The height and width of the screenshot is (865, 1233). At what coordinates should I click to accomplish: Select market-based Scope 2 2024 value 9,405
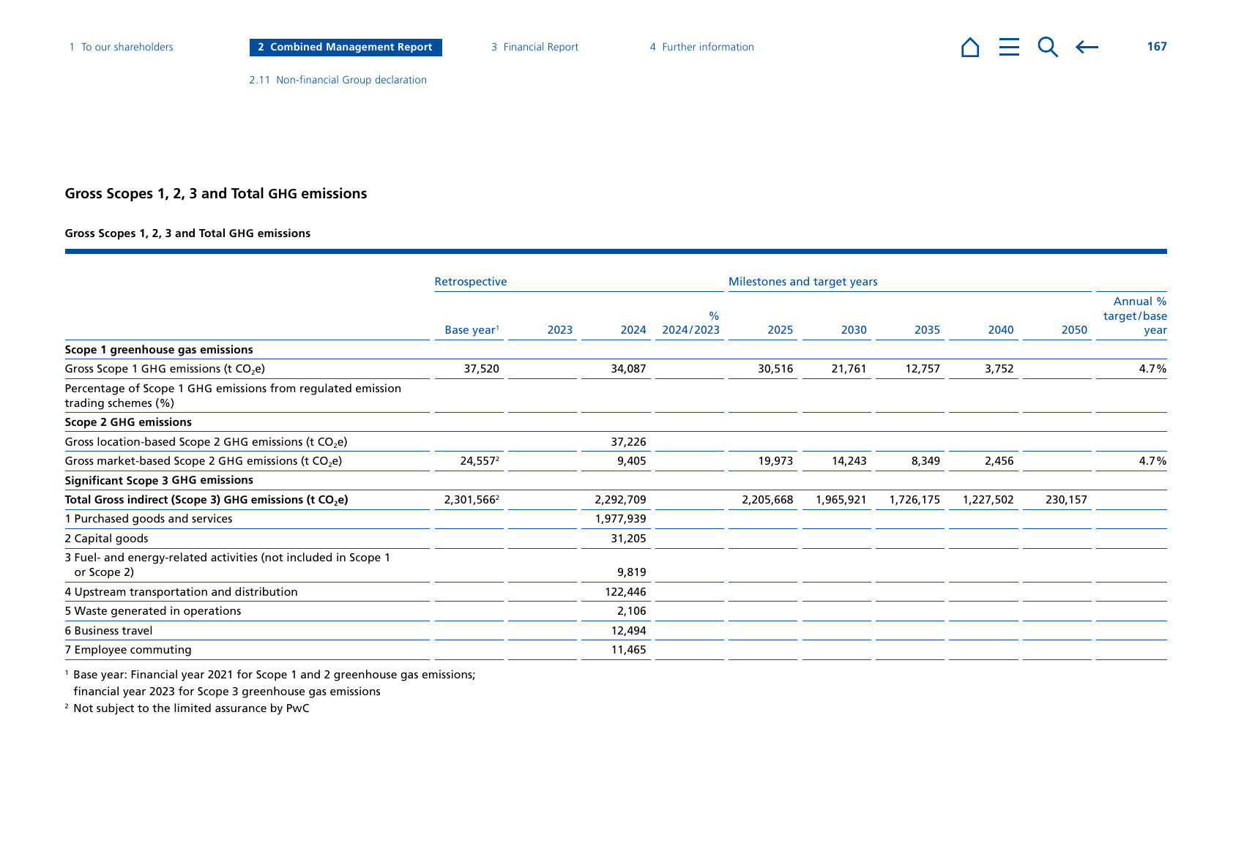click(632, 461)
